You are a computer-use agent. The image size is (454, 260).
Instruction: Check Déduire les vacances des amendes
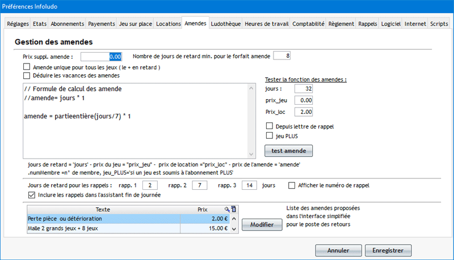[x=26, y=75]
